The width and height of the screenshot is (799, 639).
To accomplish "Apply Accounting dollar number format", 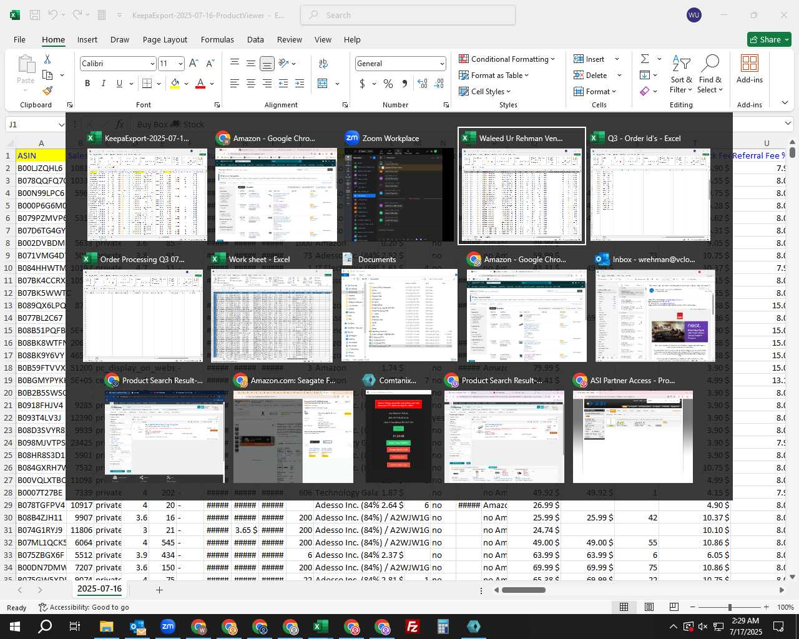I will tap(362, 83).
